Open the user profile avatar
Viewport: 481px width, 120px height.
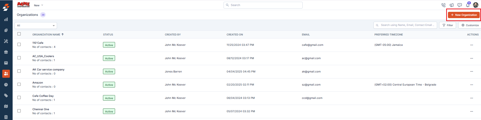(x=476, y=5)
